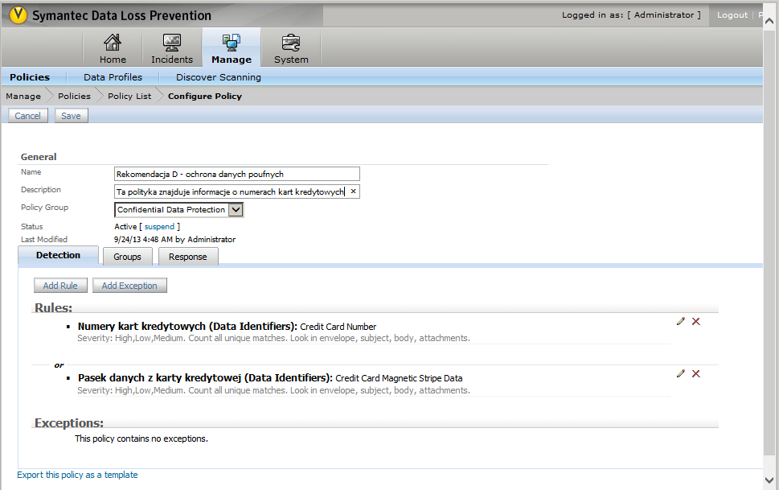Screen dimensions: 779x490
Task: Click scrollbar up arrow
Action: coord(769,21)
